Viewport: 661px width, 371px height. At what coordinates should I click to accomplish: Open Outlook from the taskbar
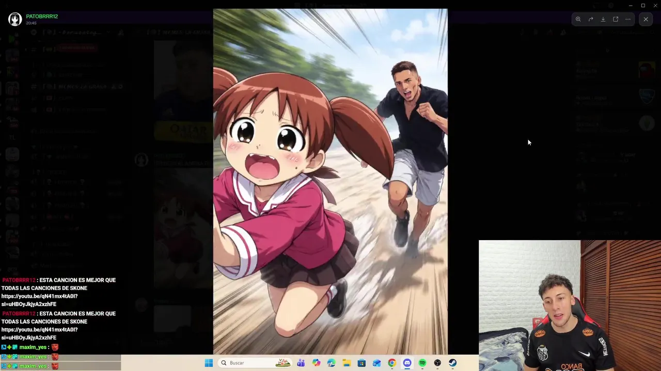coord(377,363)
